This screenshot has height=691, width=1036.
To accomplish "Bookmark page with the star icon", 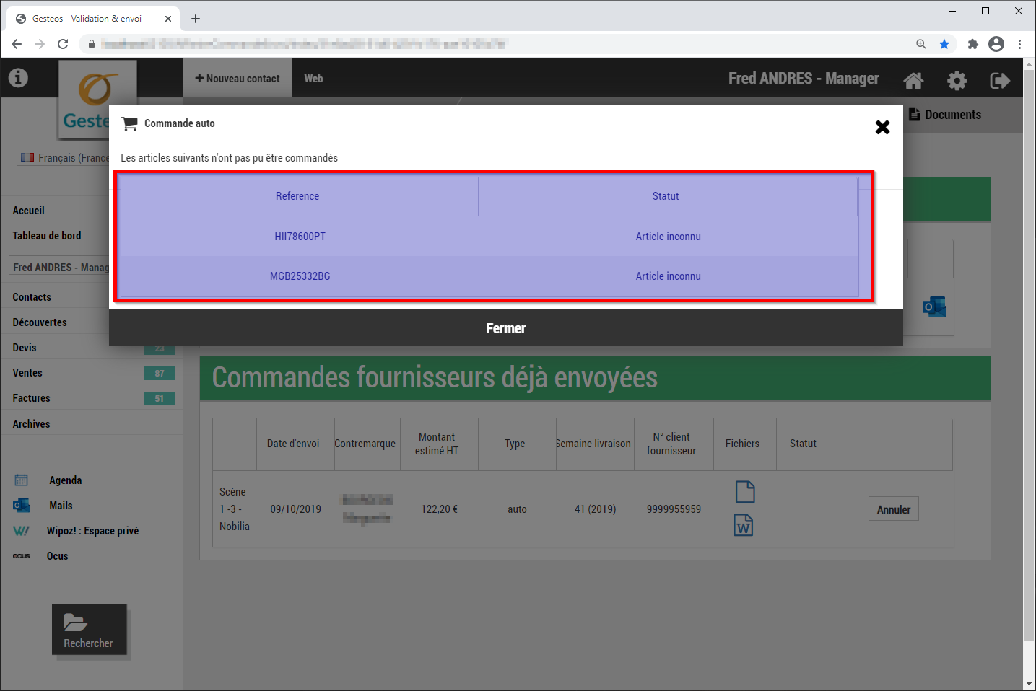I will [x=944, y=44].
